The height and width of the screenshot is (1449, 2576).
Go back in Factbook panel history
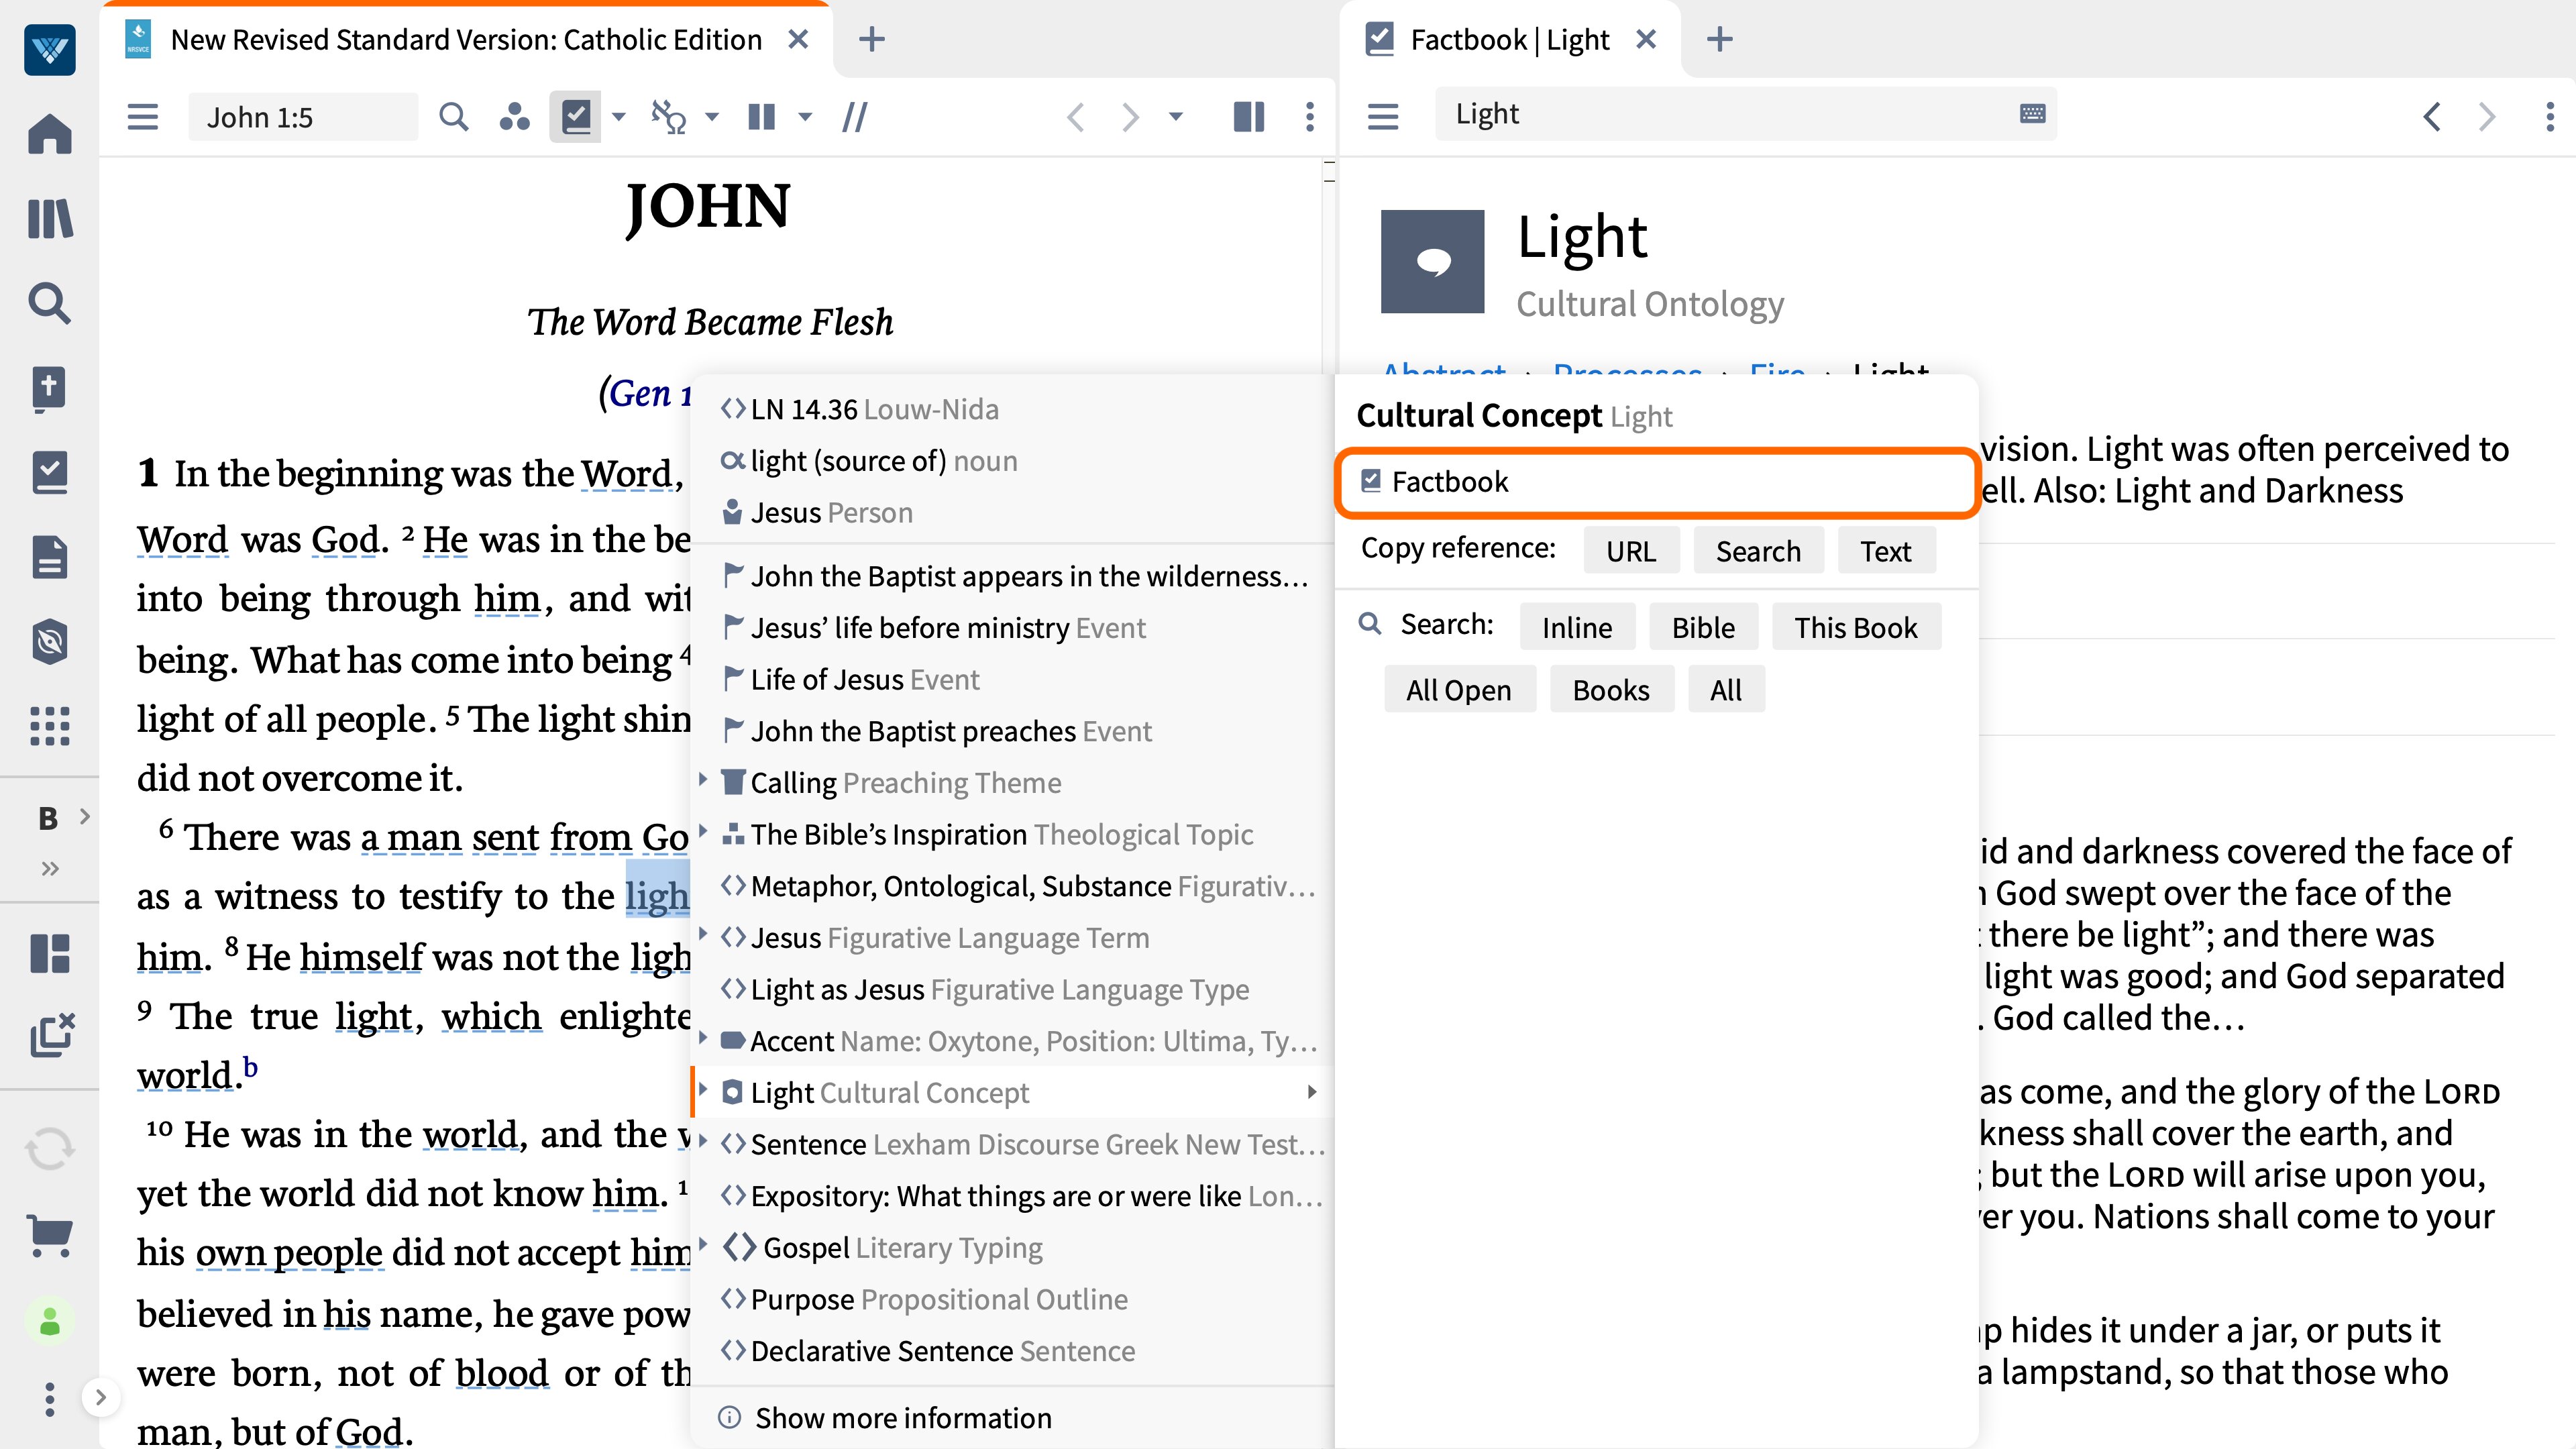(x=2432, y=117)
